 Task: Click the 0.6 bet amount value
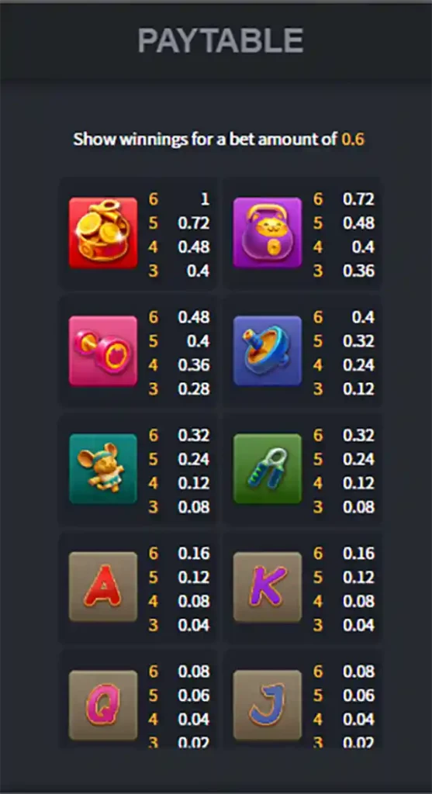coord(353,140)
